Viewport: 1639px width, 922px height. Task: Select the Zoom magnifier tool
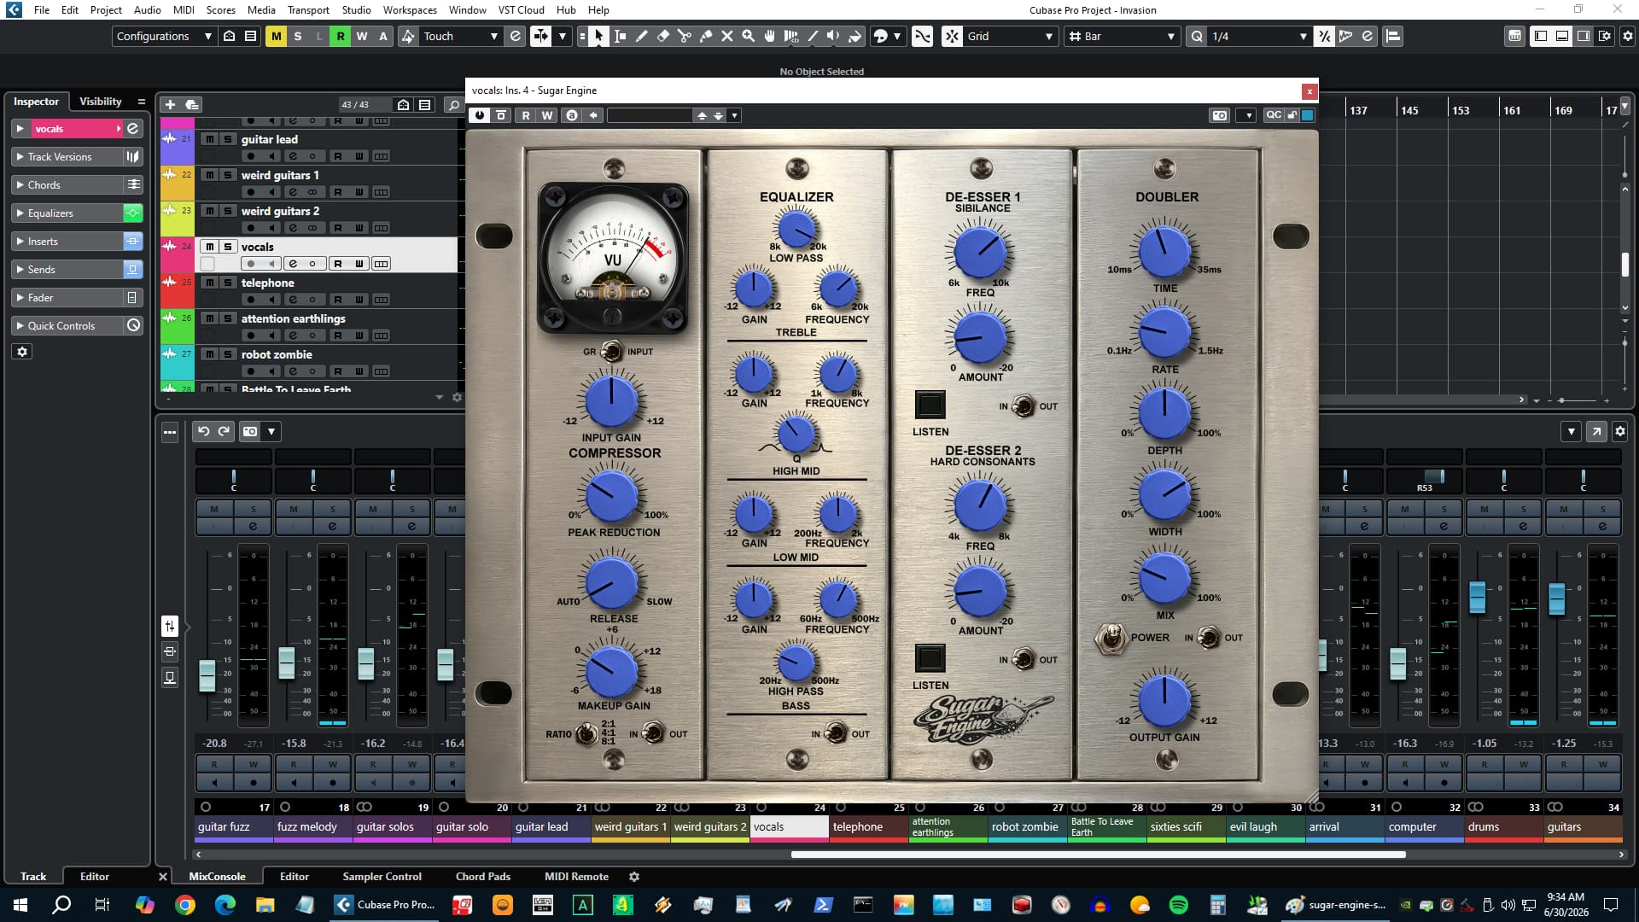click(749, 36)
